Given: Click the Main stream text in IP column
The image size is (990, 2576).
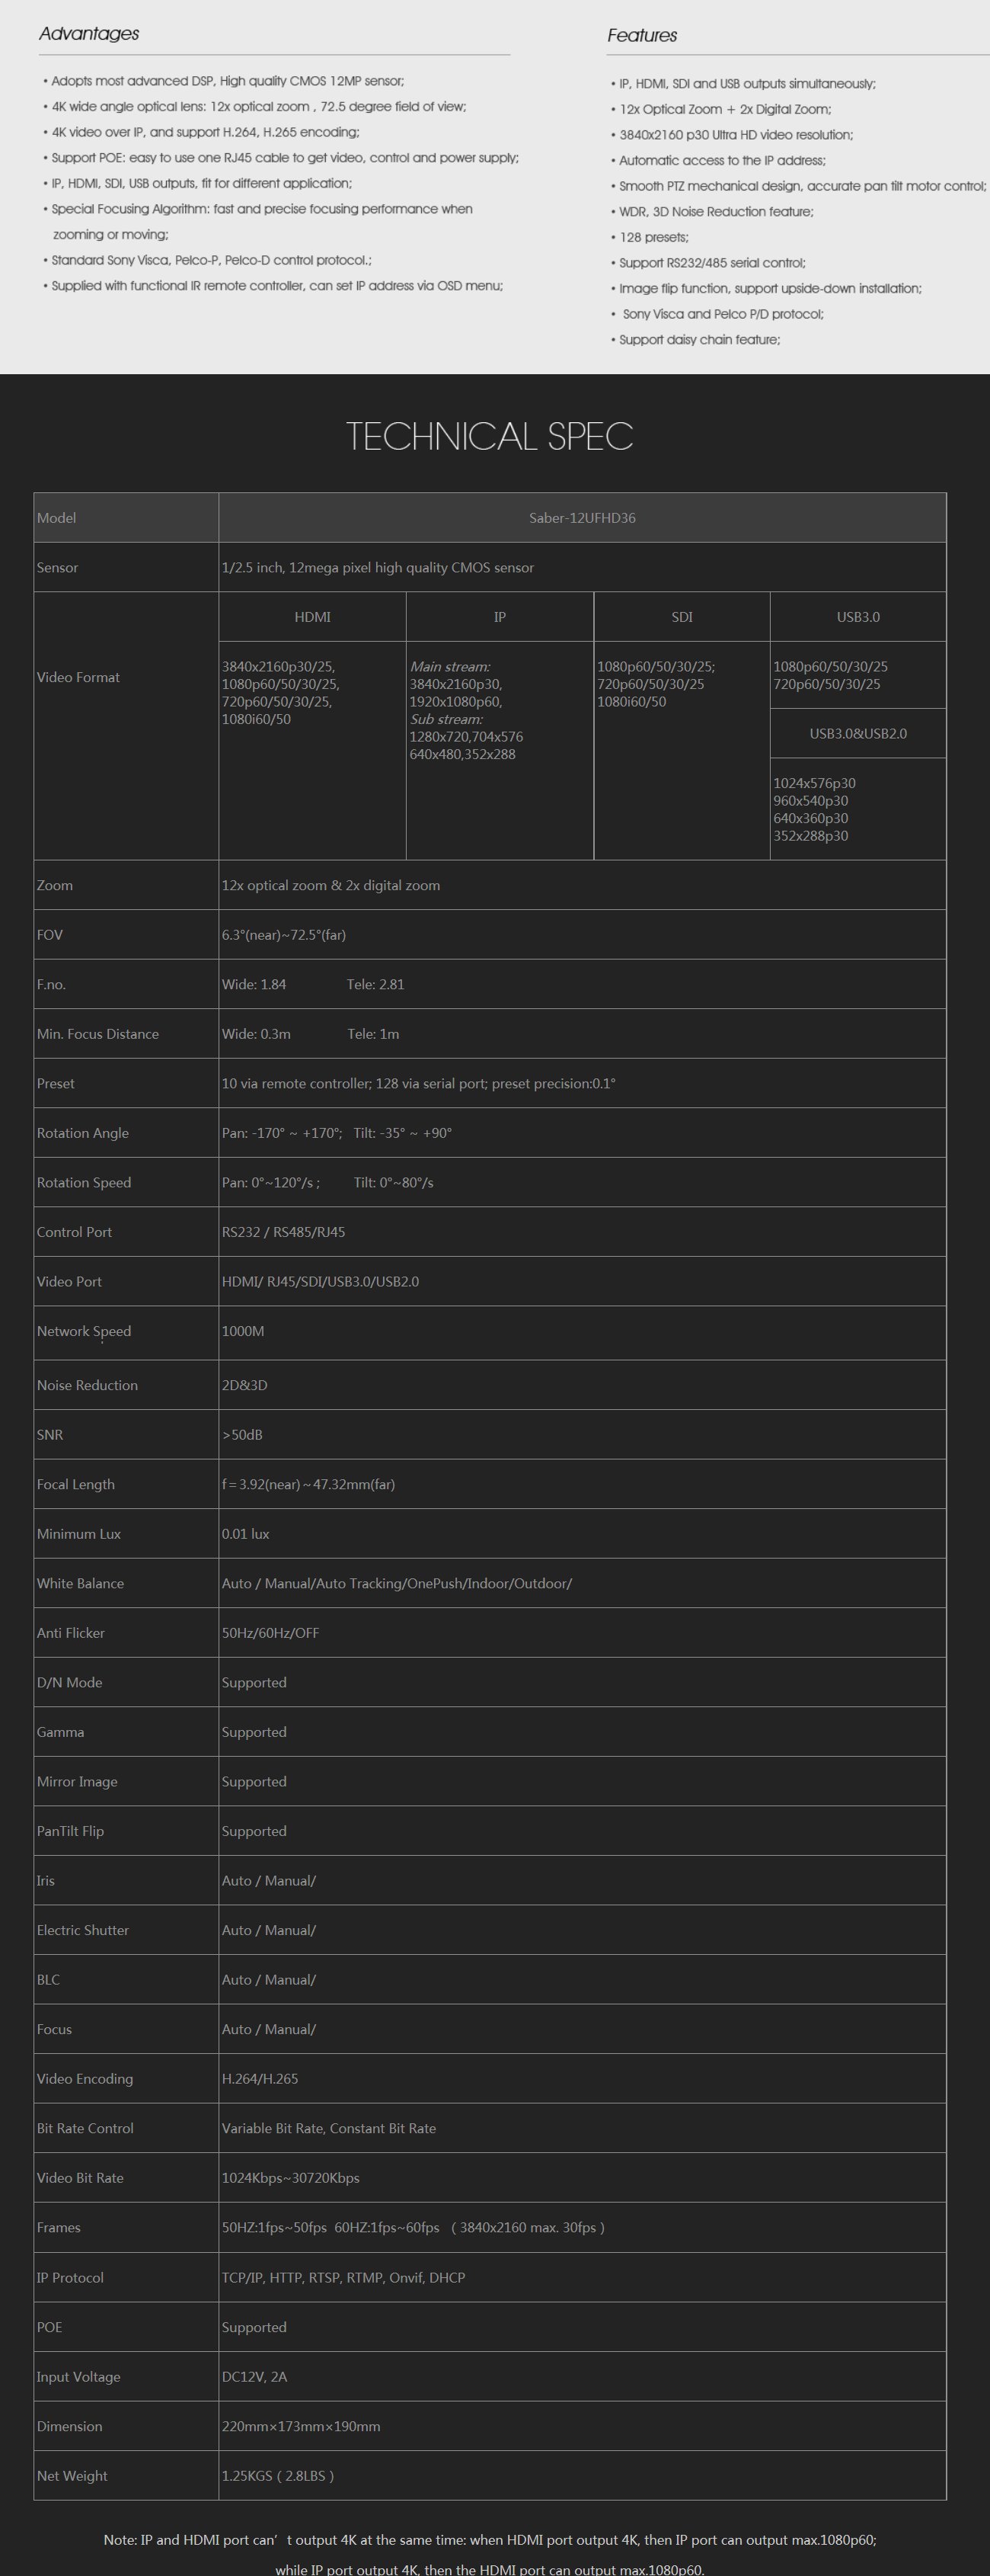Looking at the screenshot, I should [449, 667].
